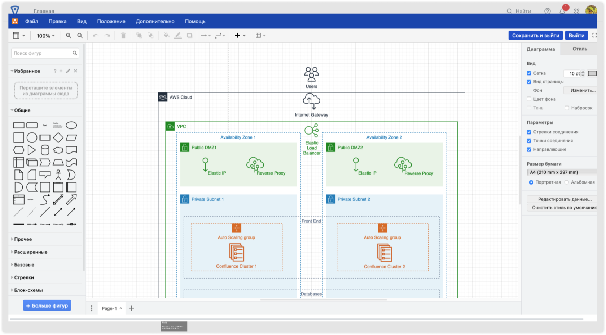Click the help question mark in Избранное header
Viewport: 606px width, 335px height.
[55, 71]
